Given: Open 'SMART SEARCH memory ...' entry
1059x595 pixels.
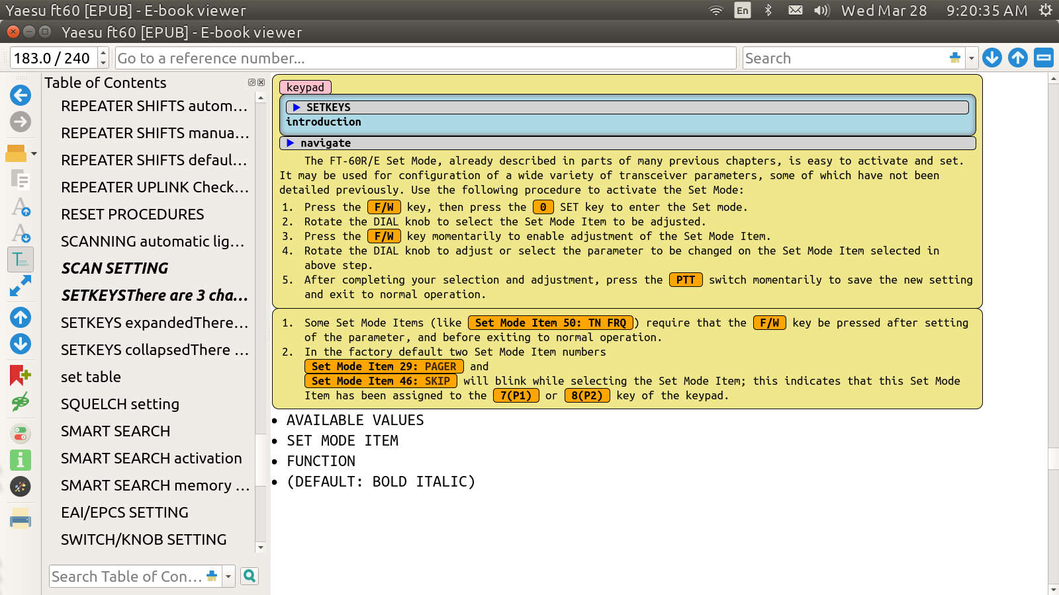Looking at the screenshot, I should click(x=155, y=485).
